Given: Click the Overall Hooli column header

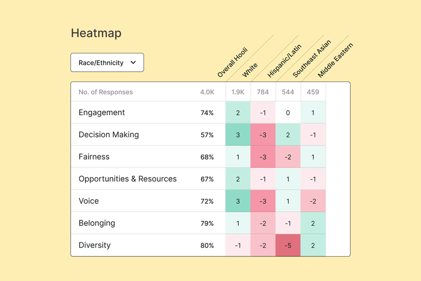Looking at the screenshot, I should click(x=232, y=63).
